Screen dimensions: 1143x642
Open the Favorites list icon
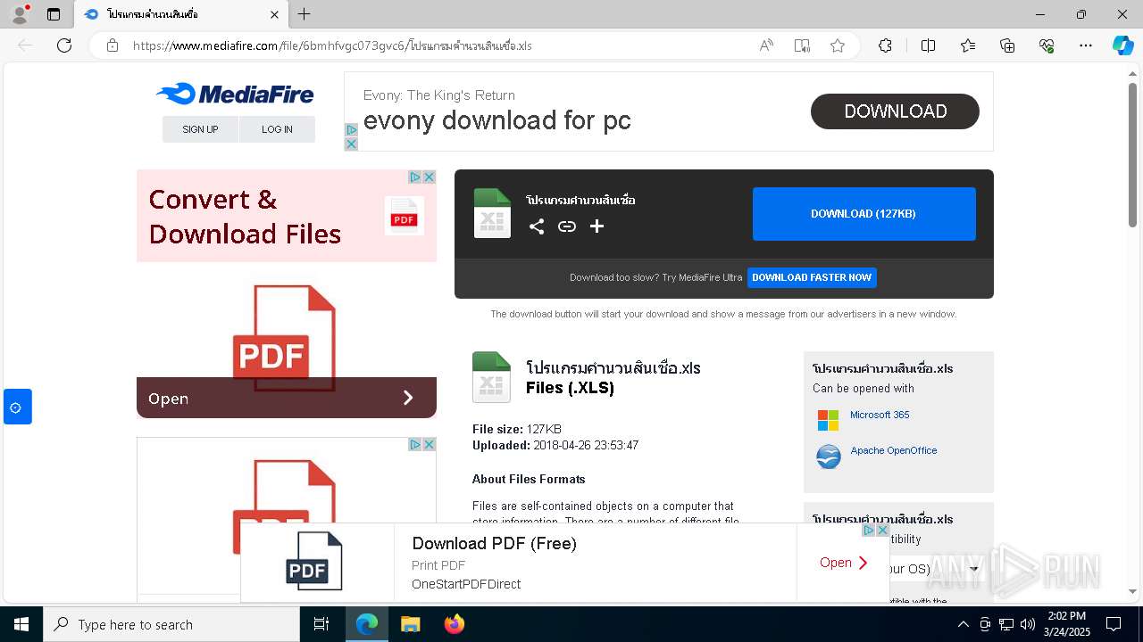[968, 45]
